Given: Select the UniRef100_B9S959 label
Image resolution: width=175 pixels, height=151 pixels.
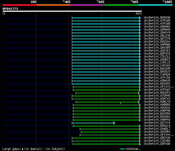Looking at the screenshot, I should pyautogui.click(x=157, y=114).
